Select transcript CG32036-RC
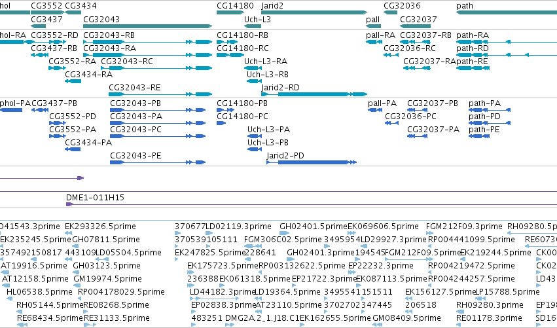Image resolution: width=557 pixels, height=328 pixels. click(x=410, y=48)
